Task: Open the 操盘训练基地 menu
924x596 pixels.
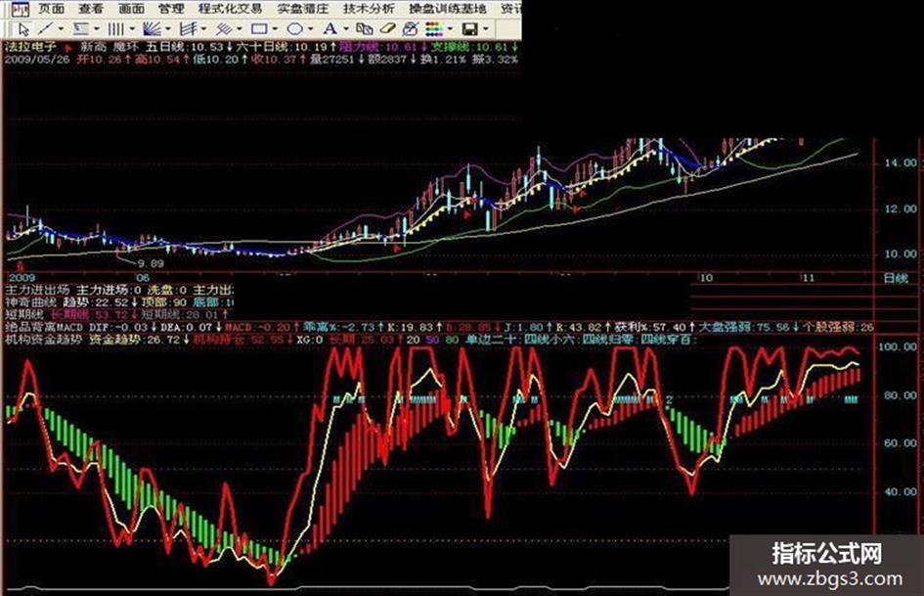Action: pyautogui.click(x=447, y=9)
